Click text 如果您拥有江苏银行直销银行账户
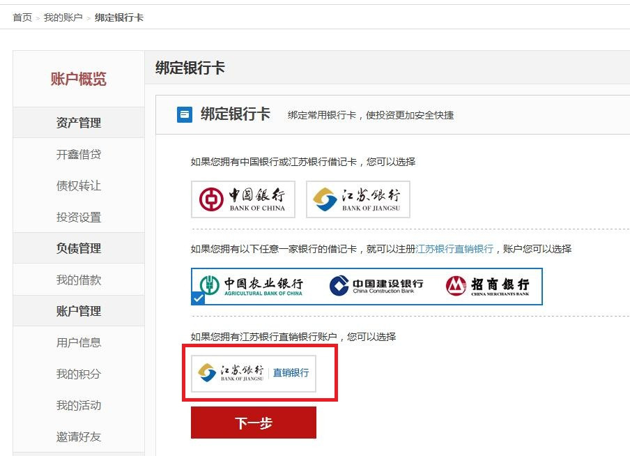 coord(263,337)
